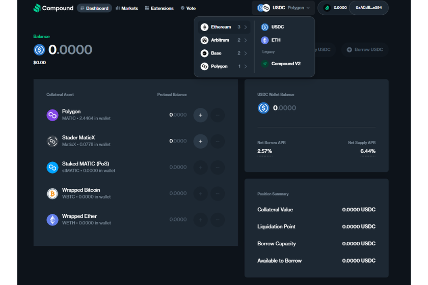Click the partially hidden Supply USDC button
This screenshot has width=428, height=285.
point(325,50)
